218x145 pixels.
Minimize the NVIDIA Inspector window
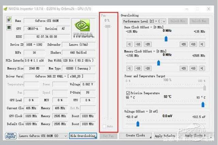tap(187, 9)
